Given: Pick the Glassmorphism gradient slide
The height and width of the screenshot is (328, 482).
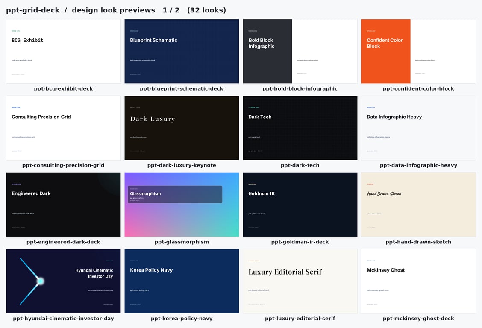Looking at the screenshot, I should [x=182, y=205].
